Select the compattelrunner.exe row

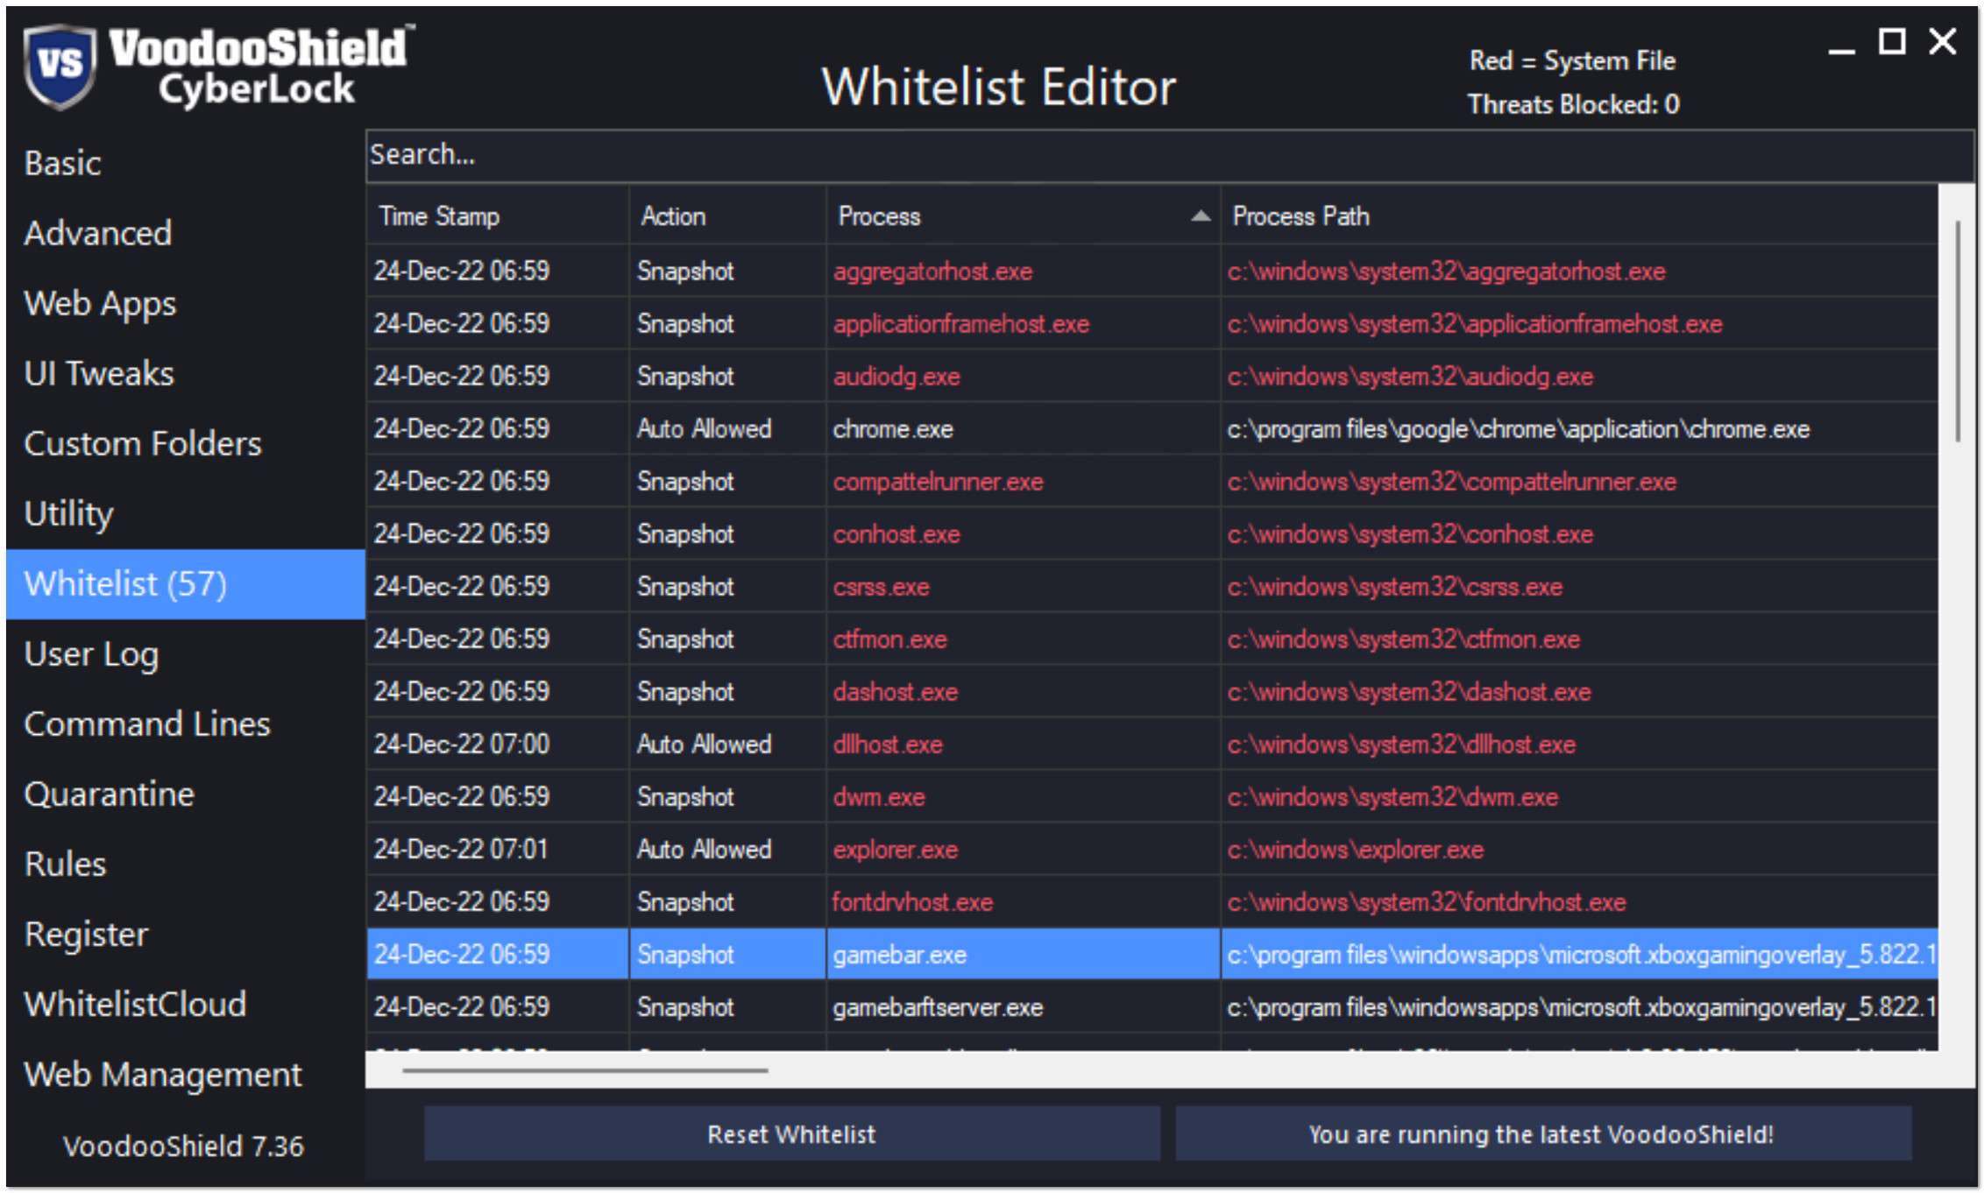click(1151, 481)
